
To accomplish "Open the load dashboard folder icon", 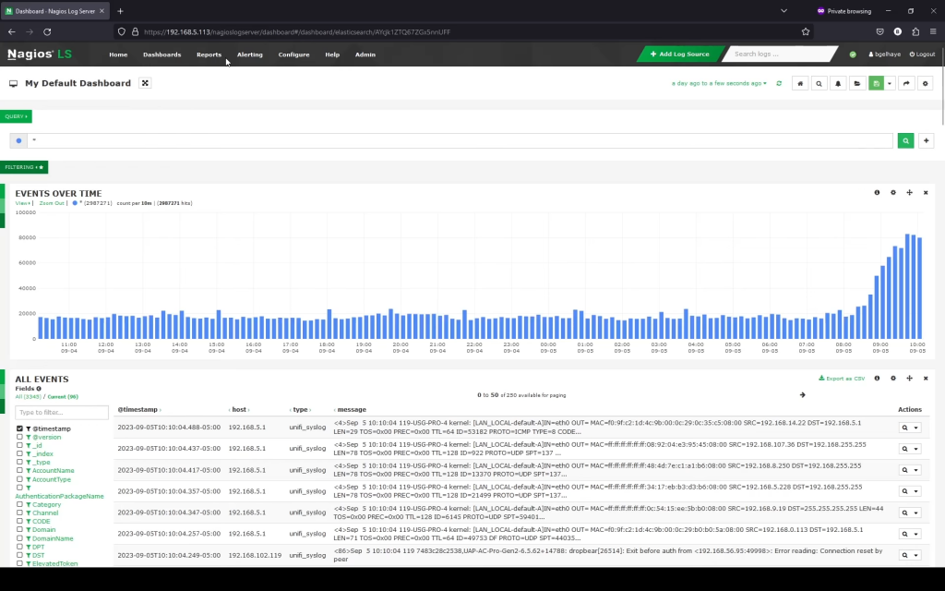I will pyautogui.click(x=855, y=83).
